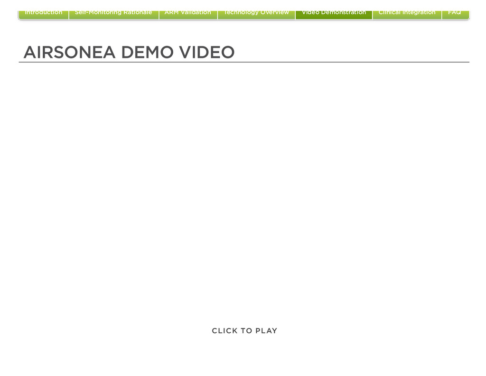This screenshot has width=486, height=376.
Task: Show the ARM Validation page
Action: tap(188, 15)
